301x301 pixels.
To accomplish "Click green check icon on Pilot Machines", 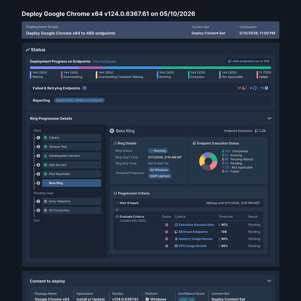I will pyautogui.click(x=46, y=174).
